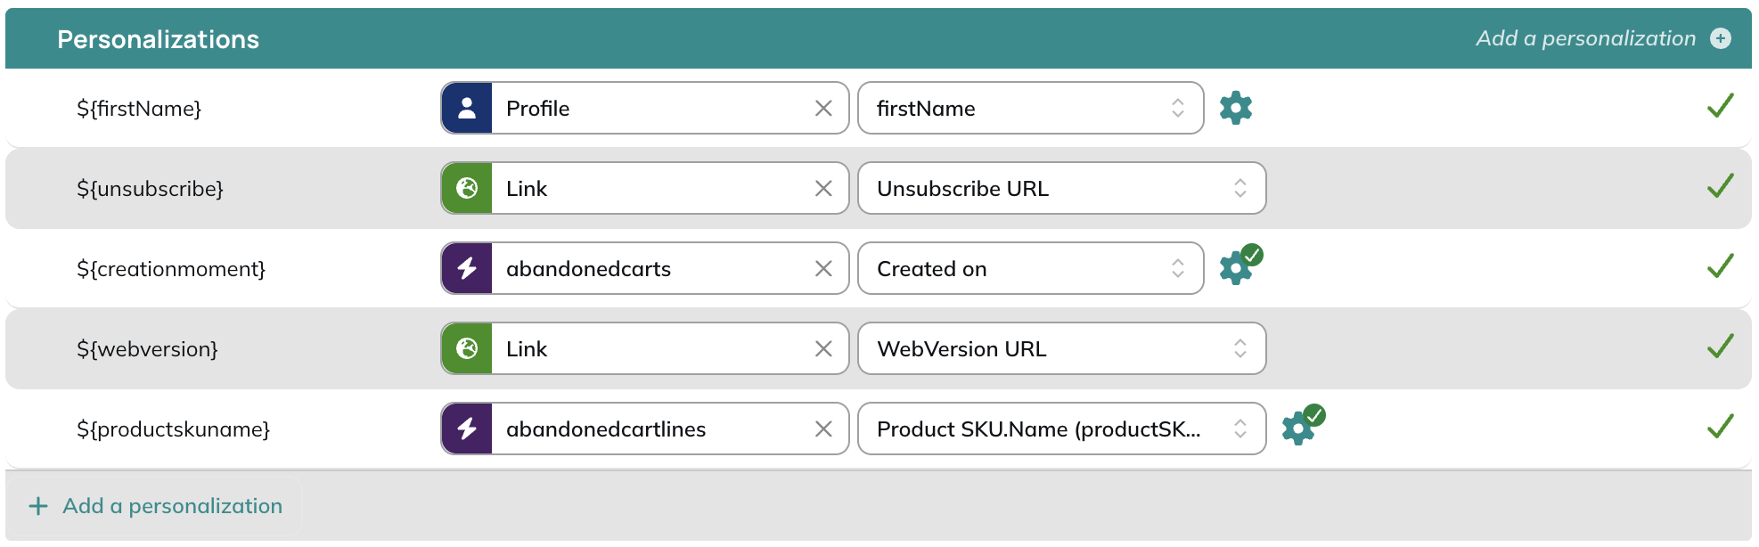
Task: Remove the WebVersion Link source
Action: [x=823, y=348]
